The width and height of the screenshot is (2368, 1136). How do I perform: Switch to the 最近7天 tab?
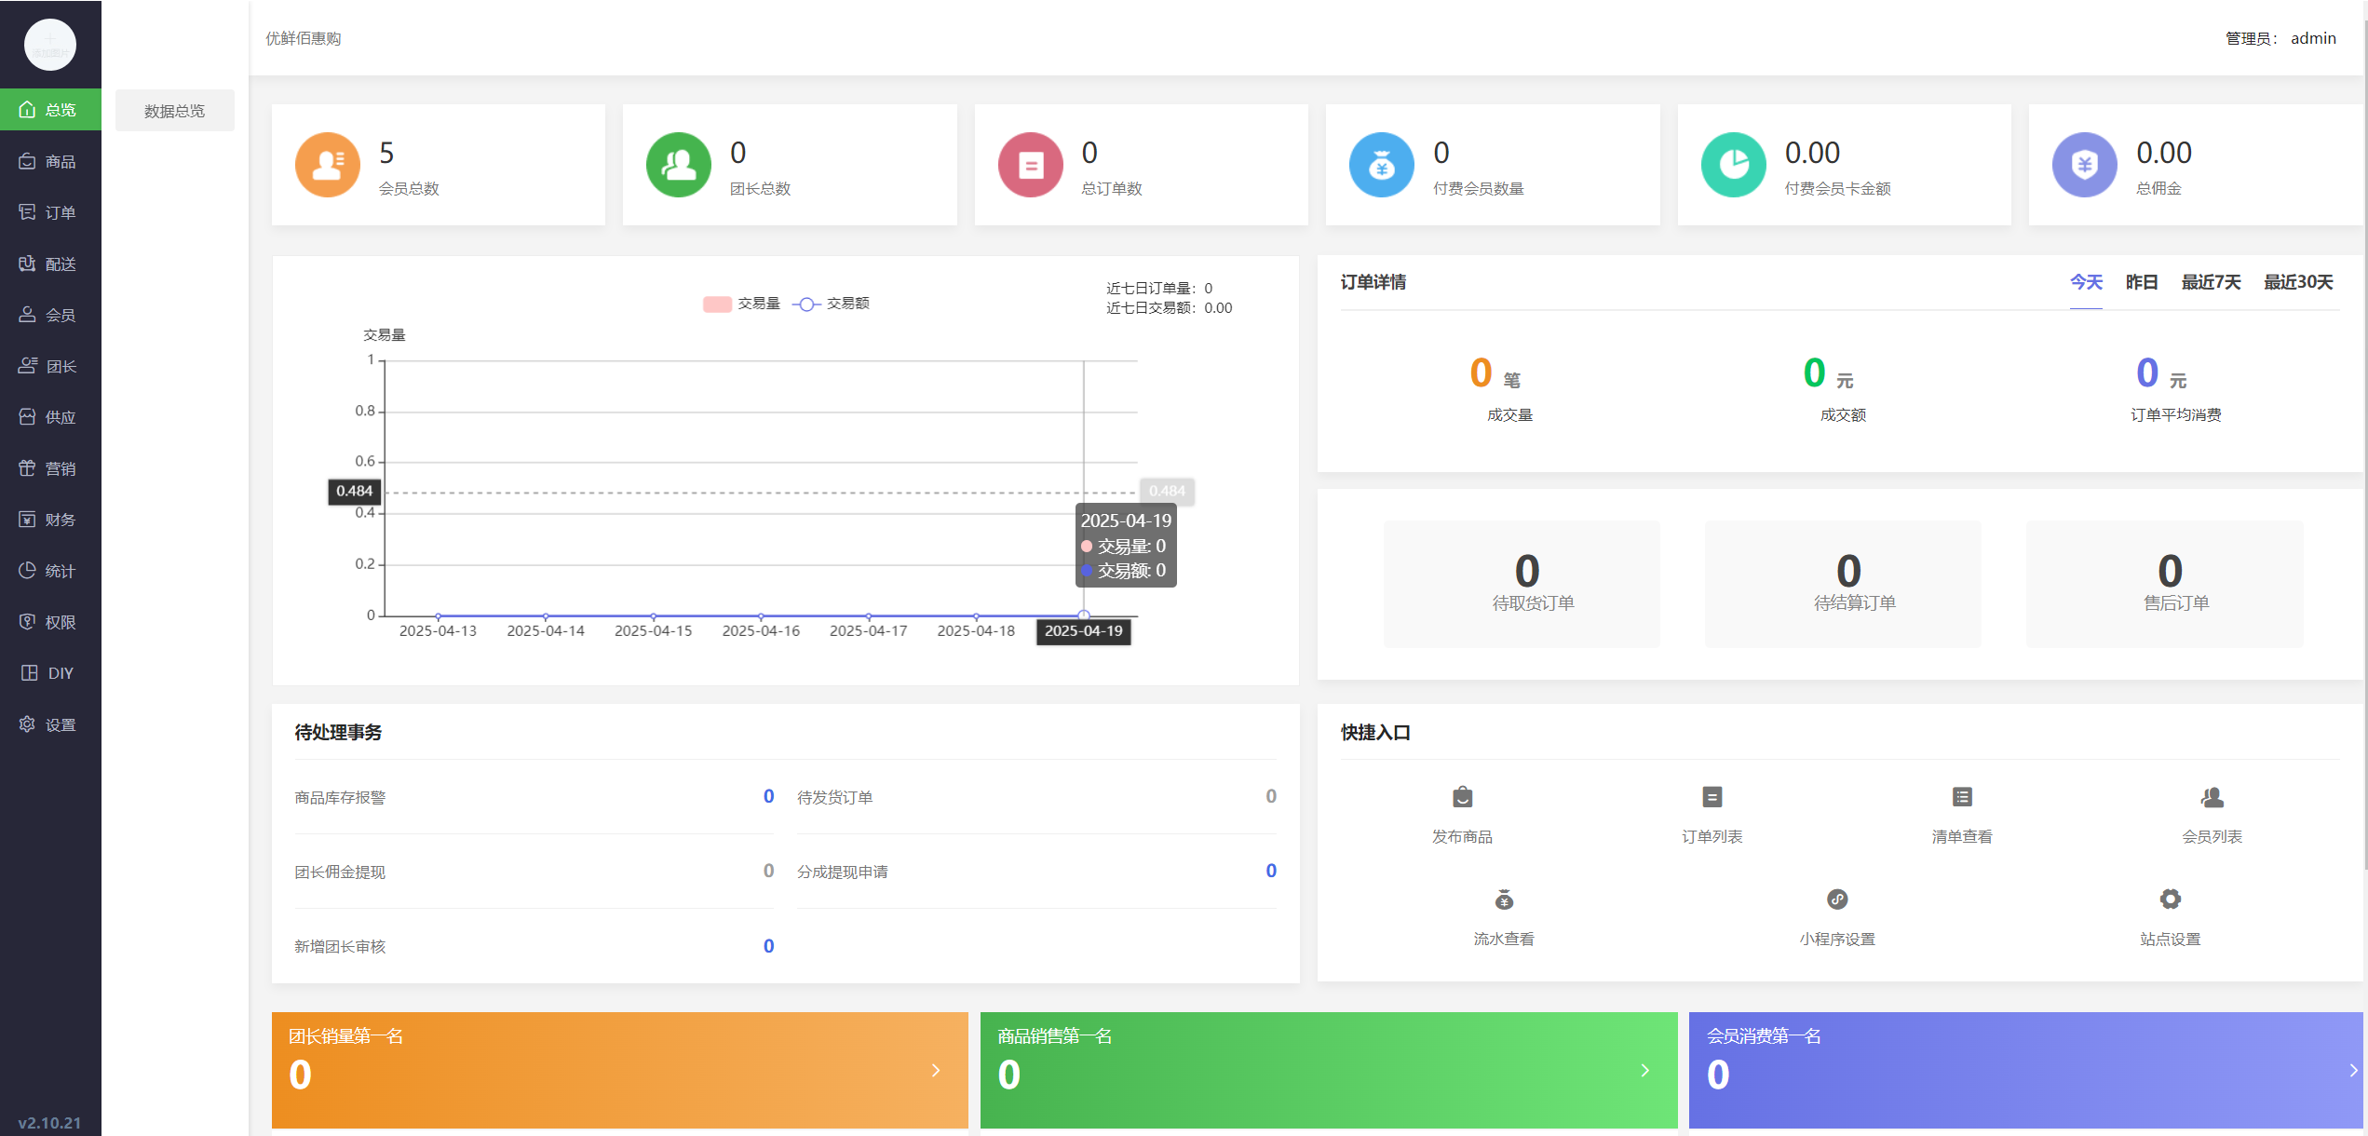(x=2211, y=282)
